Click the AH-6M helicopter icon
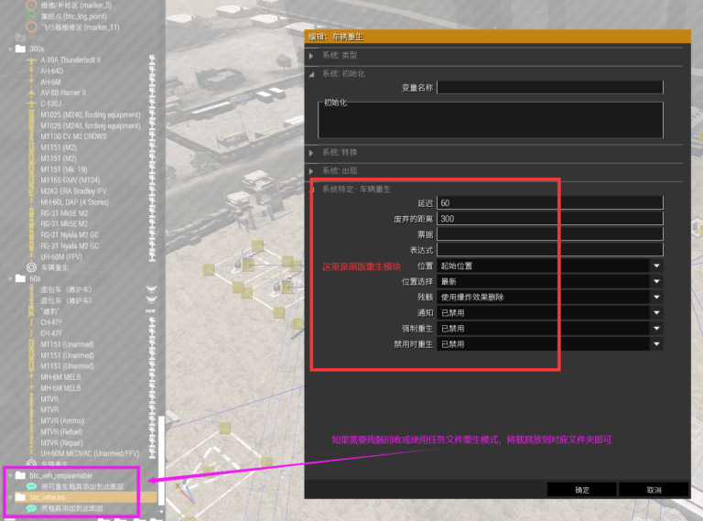The width and height of the screenshot is (703, 521). tap(31, 82)
